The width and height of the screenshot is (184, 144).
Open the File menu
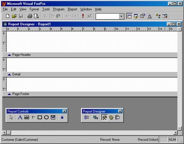5,9
